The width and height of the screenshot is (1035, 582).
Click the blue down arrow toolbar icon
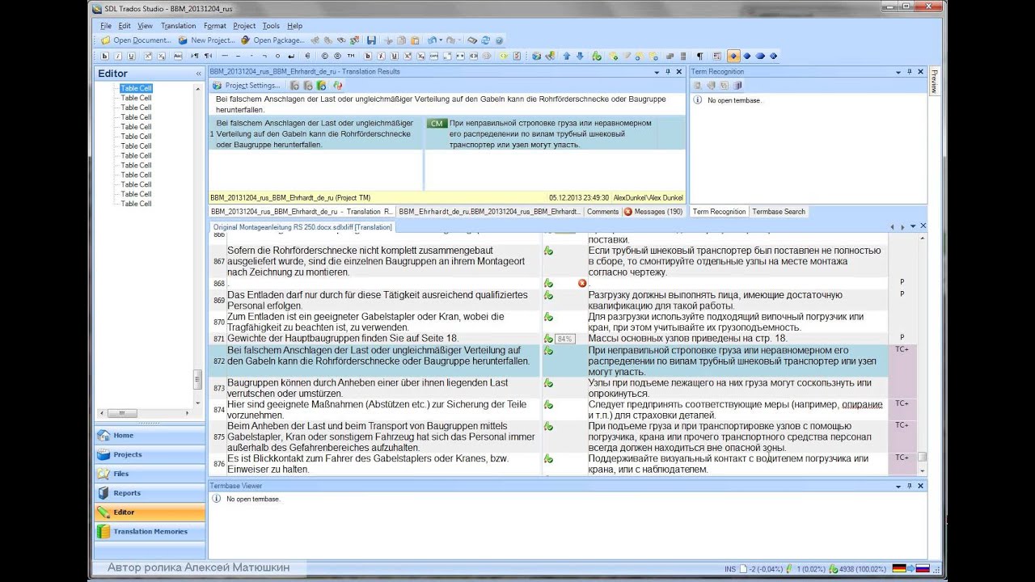pyautogui.click(x=580, y=57)
